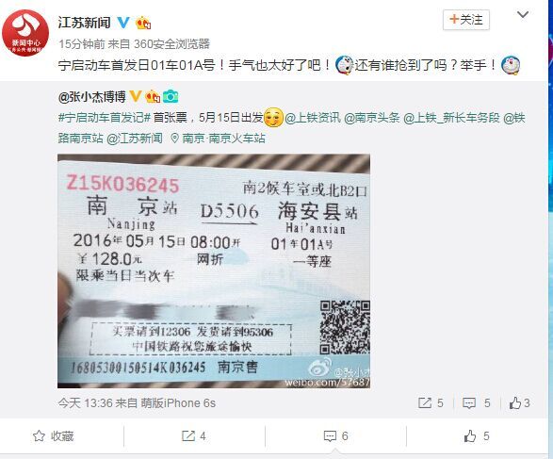553x459 pixels.
Task: Toggle 收藏 to favorite this post
Action: tap(54, 436)
